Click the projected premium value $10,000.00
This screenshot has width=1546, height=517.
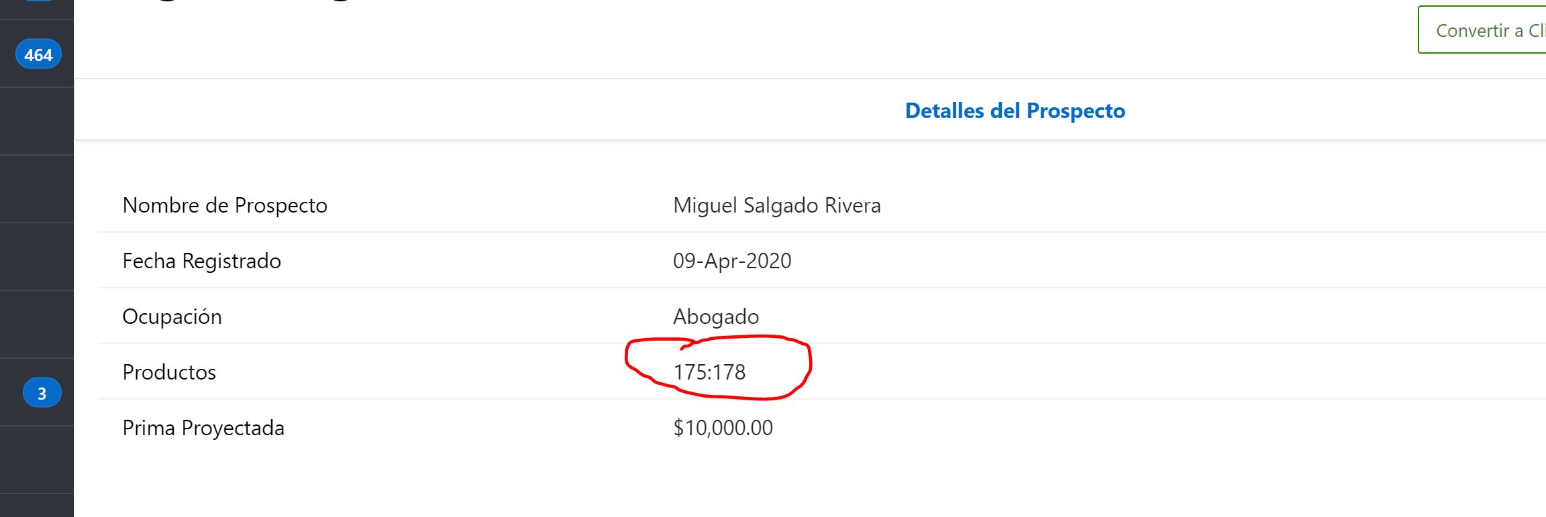723,428
